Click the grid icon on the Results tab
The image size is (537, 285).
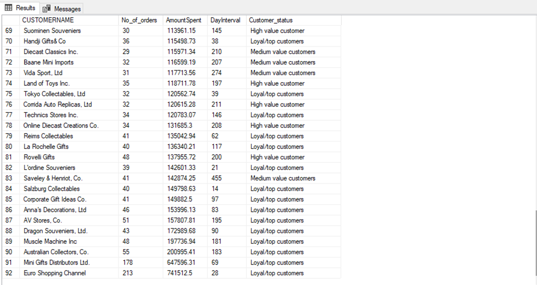(x=8, y=8)
